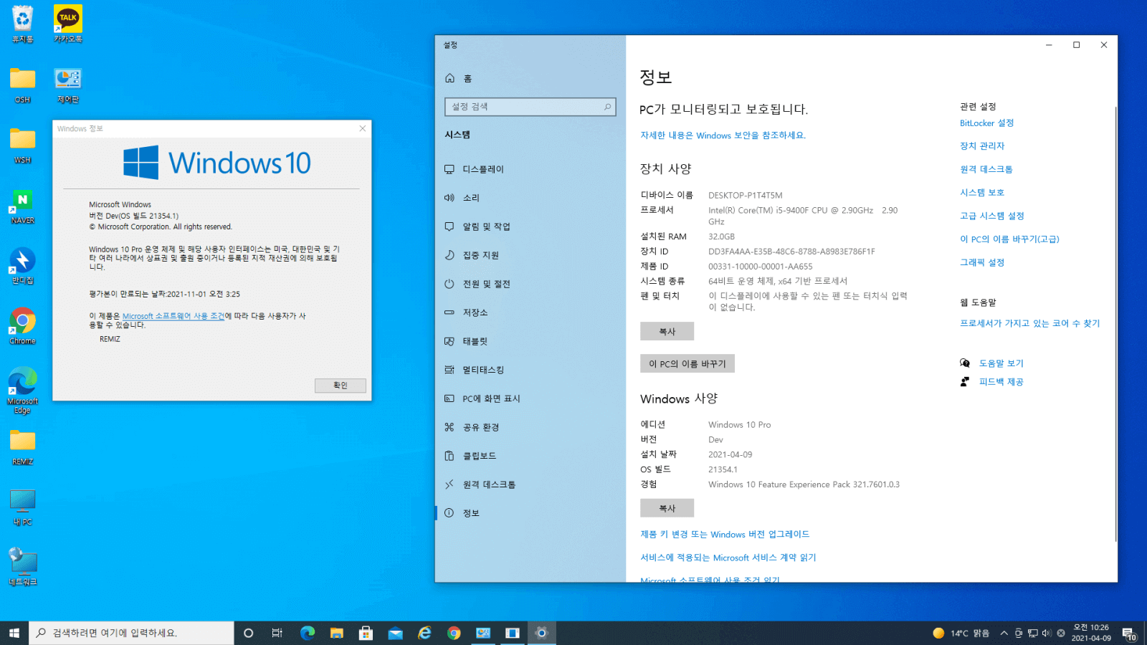Open the Display settings page
Screen dimensions: 1147x645
click(x=530, y=169)
